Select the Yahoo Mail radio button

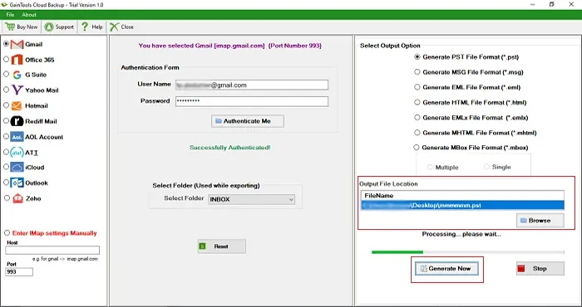coord(6,90)
